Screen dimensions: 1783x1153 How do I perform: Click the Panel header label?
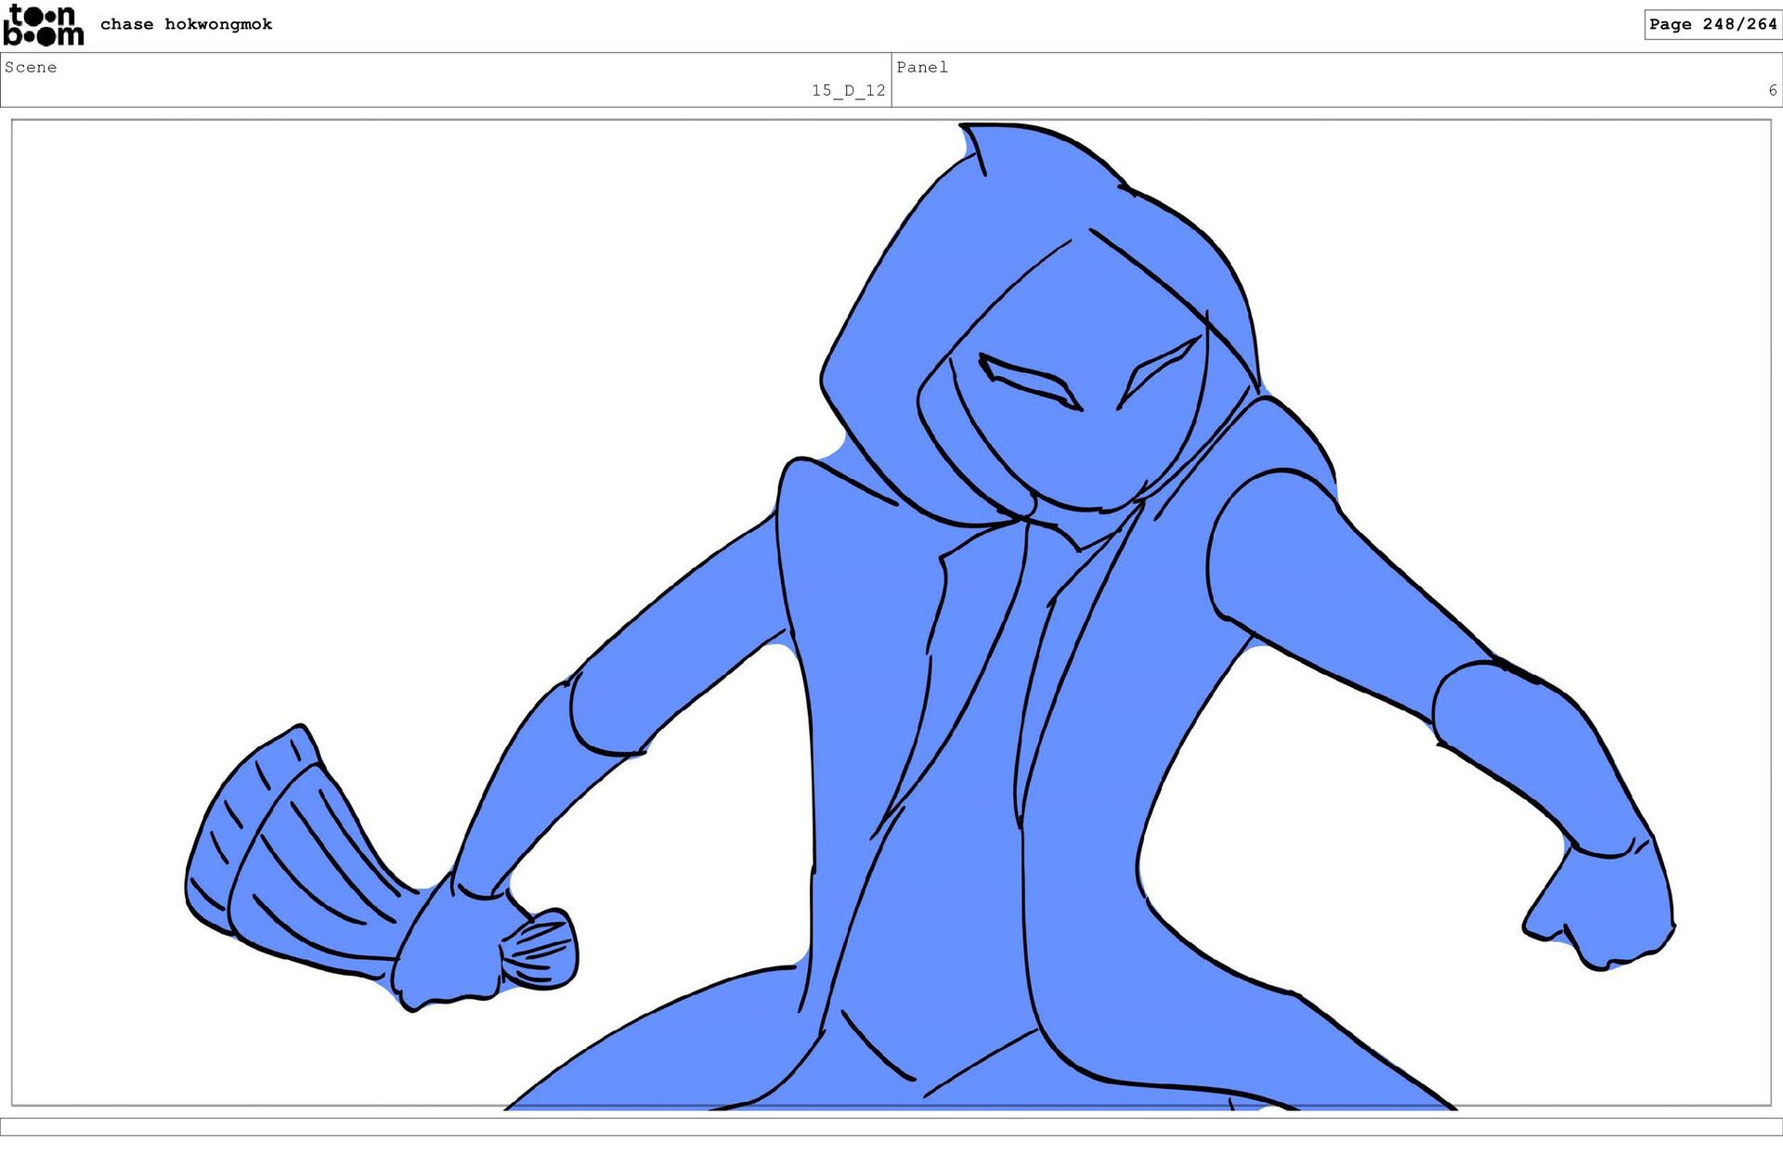(x=921, y=67)
